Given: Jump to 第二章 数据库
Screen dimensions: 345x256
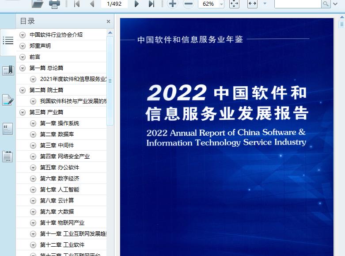Looking at the screenshot, I should 57,134.
